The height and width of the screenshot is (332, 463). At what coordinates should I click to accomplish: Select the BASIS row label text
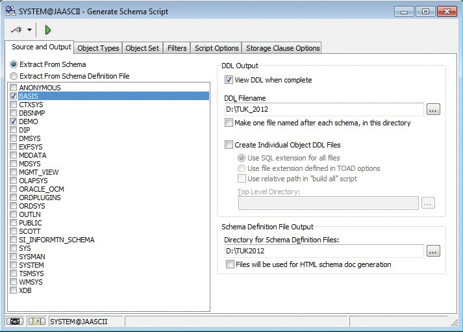(29, 96)
